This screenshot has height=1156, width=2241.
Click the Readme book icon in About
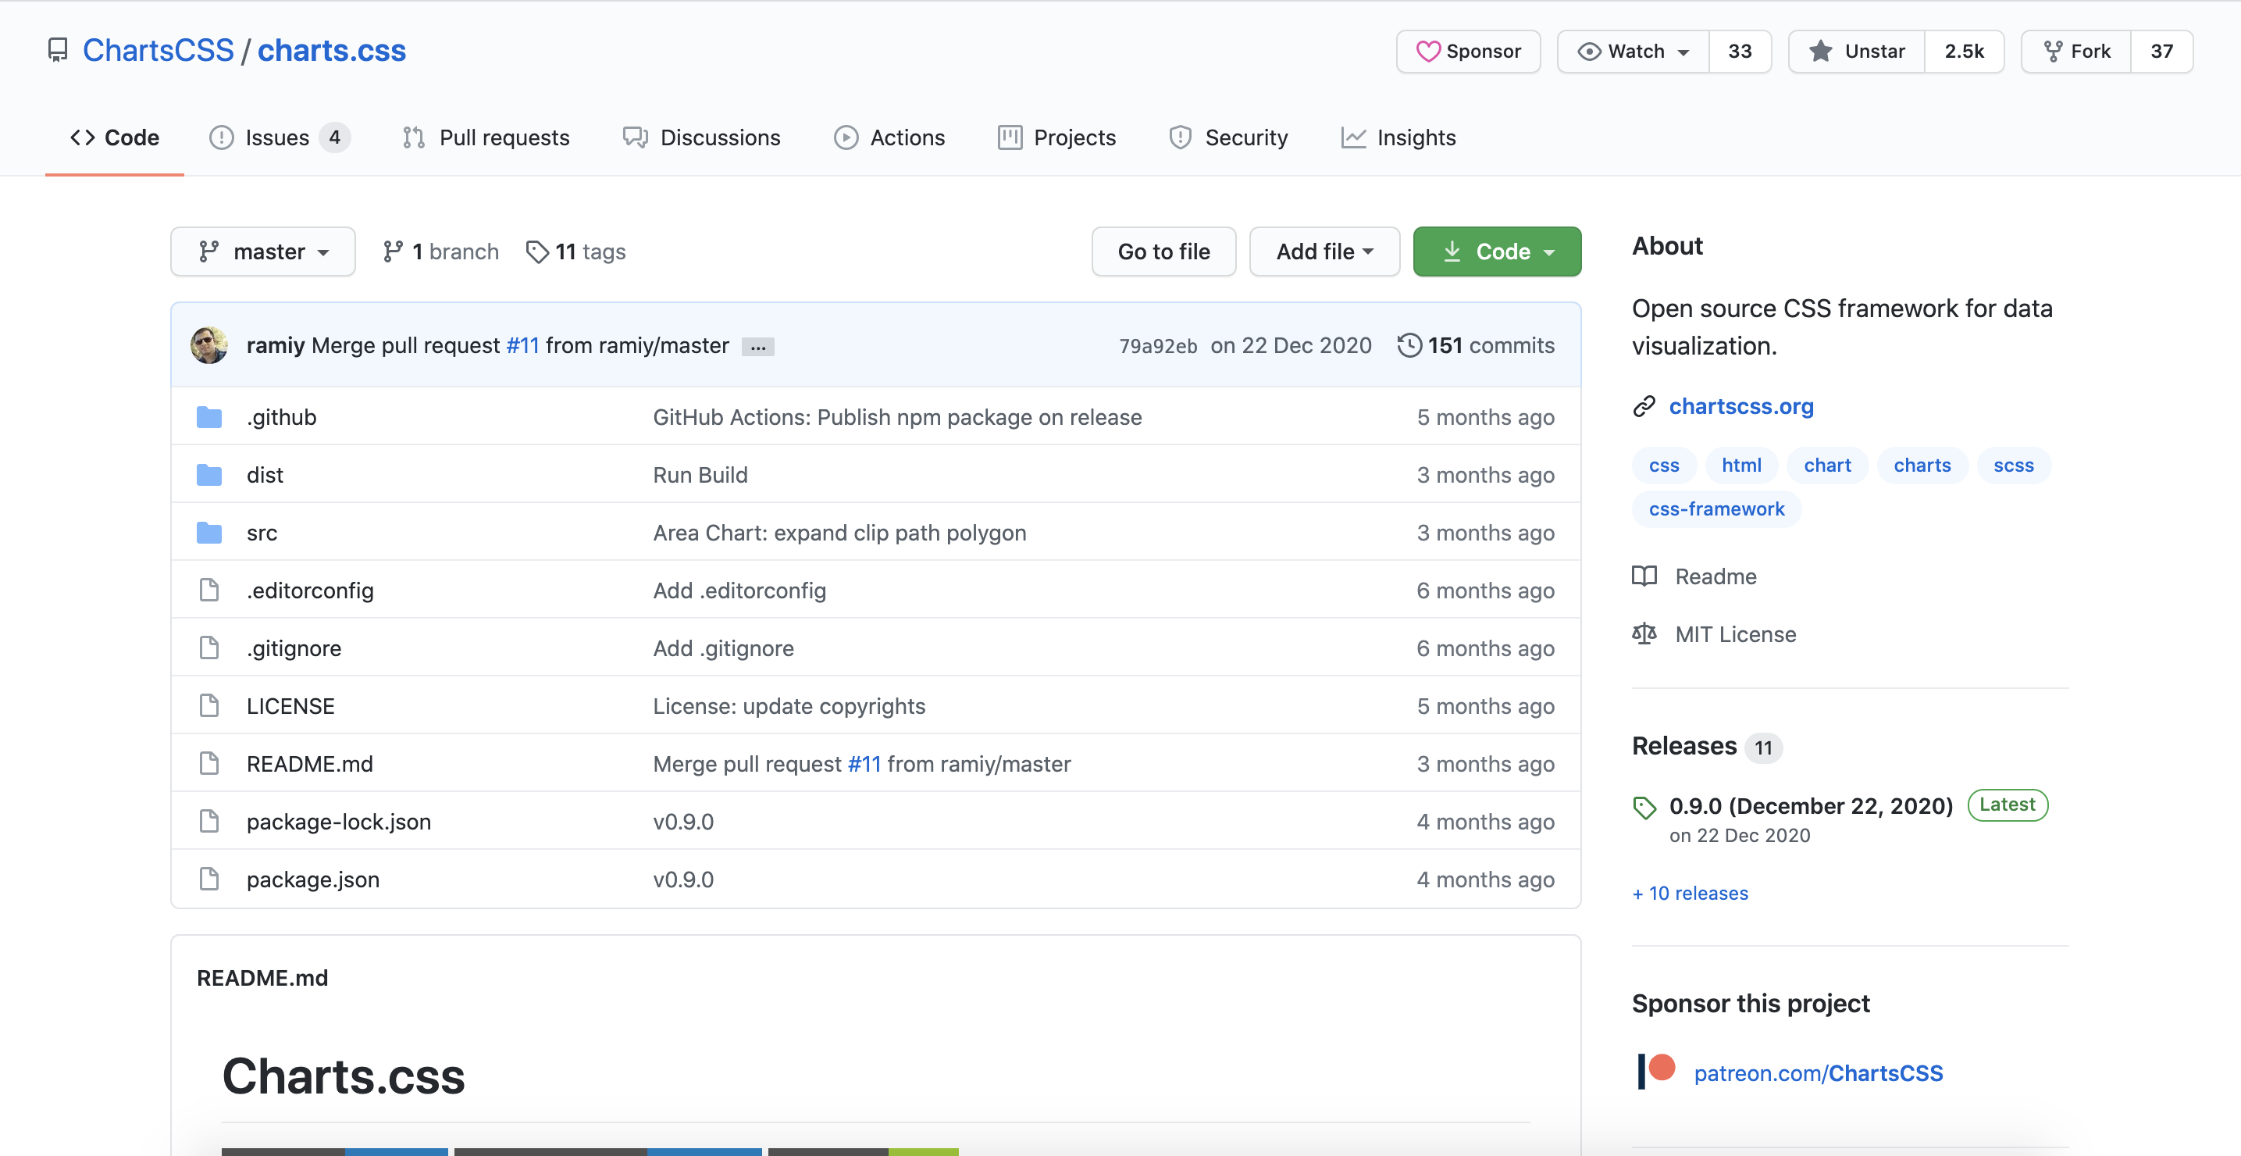[x=1644, y=576]
